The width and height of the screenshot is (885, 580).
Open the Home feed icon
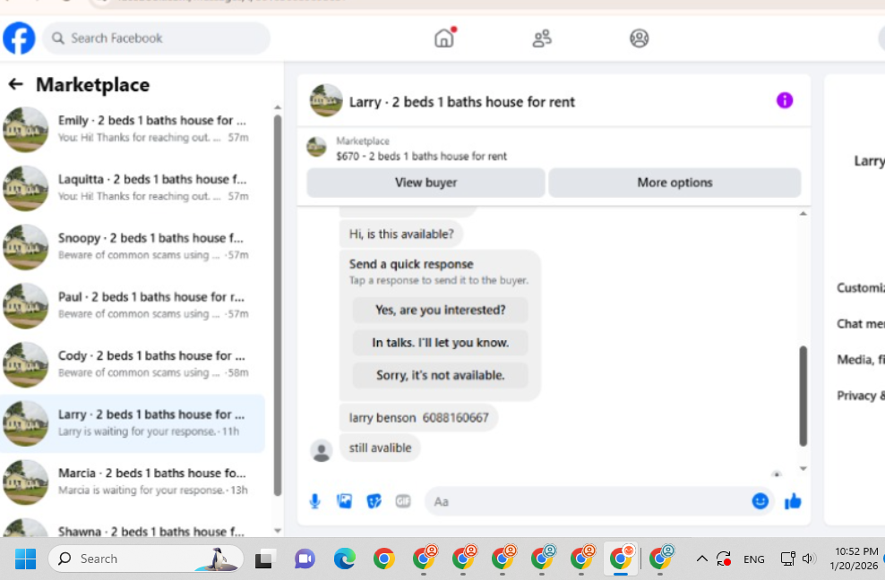[444, 38]
